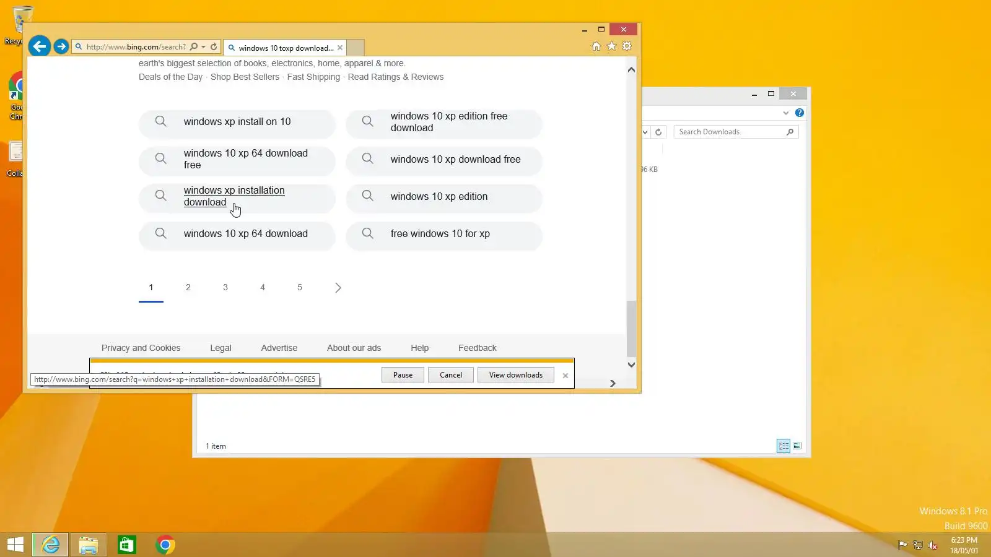This screenshot has width=991, height=557.
Task: Open the volume icon in the system tray
Action: (x=933, y=545)
